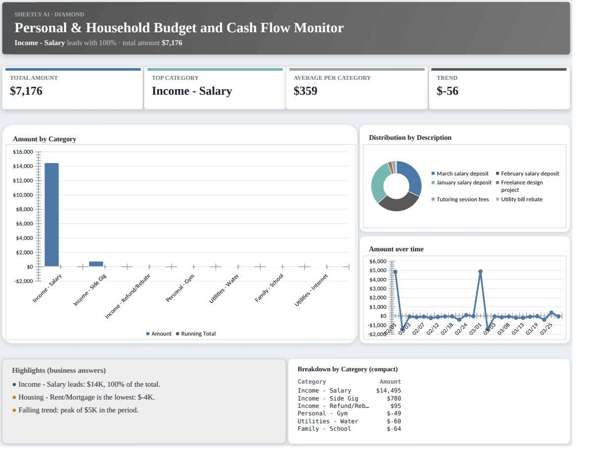Select the Utility bill rebate legend entry
This screenshot has width=608, height=457.
click(519, 199)
